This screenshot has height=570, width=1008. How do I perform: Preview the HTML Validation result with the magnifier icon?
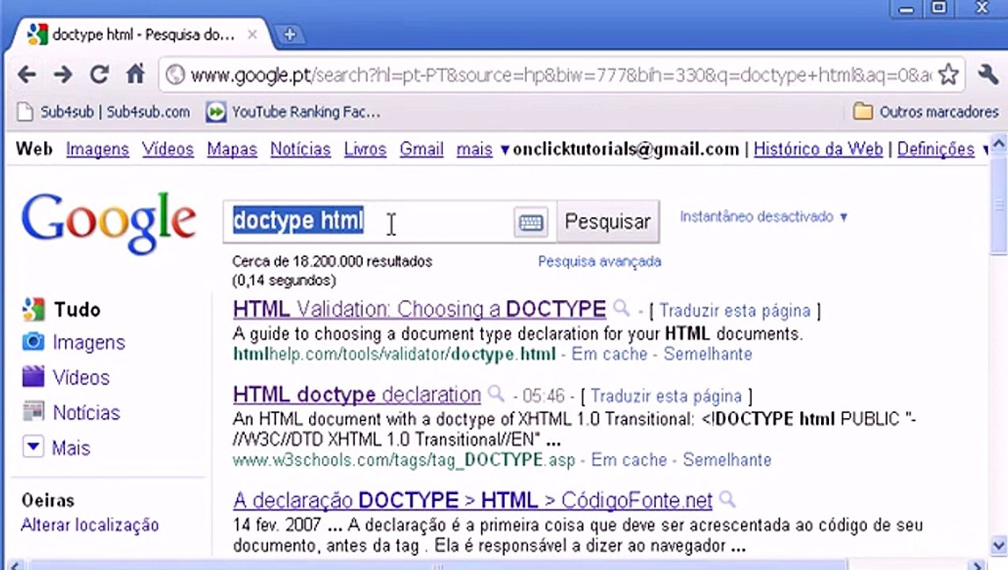(622, 309)
